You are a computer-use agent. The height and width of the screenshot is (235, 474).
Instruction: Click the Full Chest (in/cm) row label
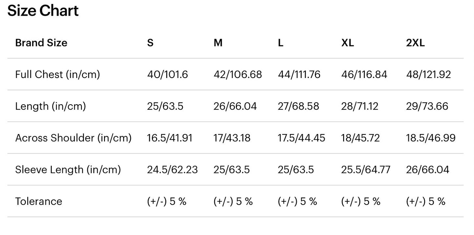[x=57, y=74]
